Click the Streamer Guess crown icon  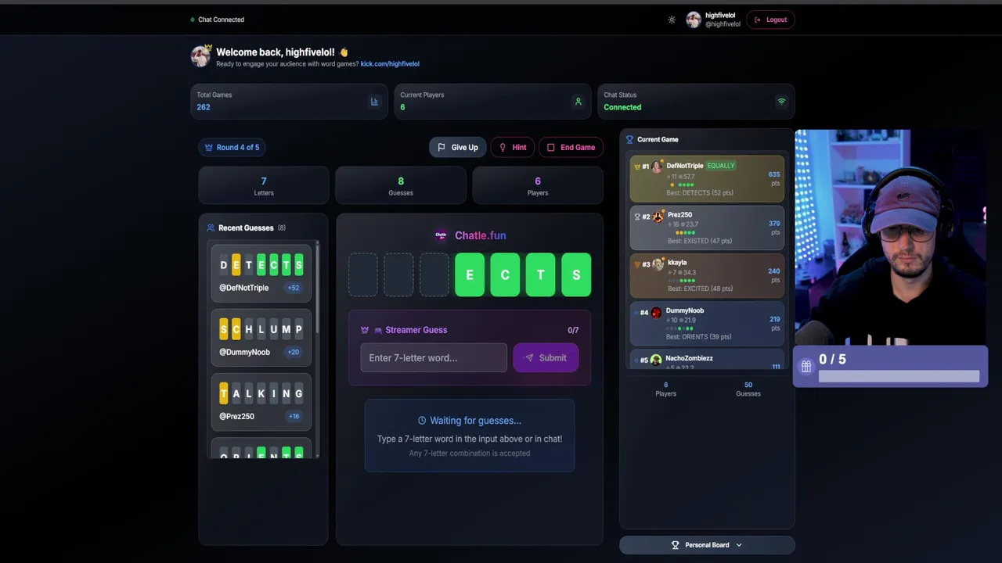(365, 330)
